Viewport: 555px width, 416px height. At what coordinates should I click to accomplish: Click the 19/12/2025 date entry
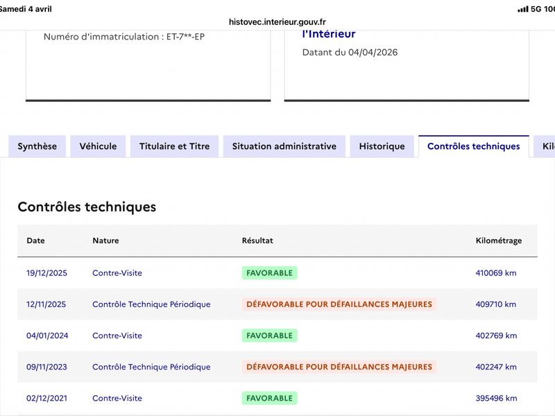pyautogui.click(x=46, y=273)
